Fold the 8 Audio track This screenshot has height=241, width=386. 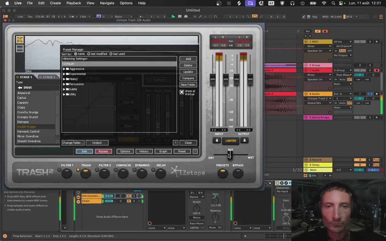pos(306,94)
